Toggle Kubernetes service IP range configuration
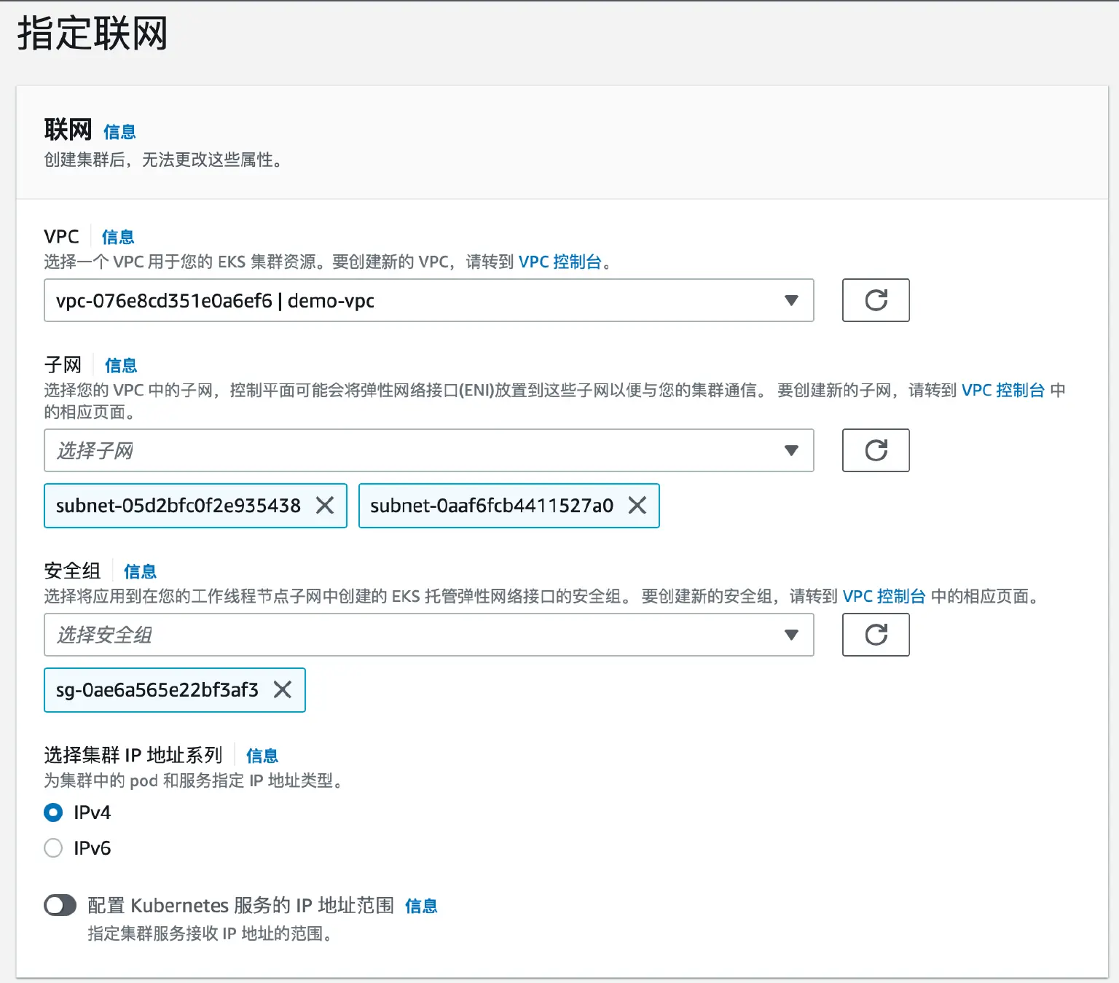The height and width of the screenshot is (983, 1119). click(x=60, y=906)
